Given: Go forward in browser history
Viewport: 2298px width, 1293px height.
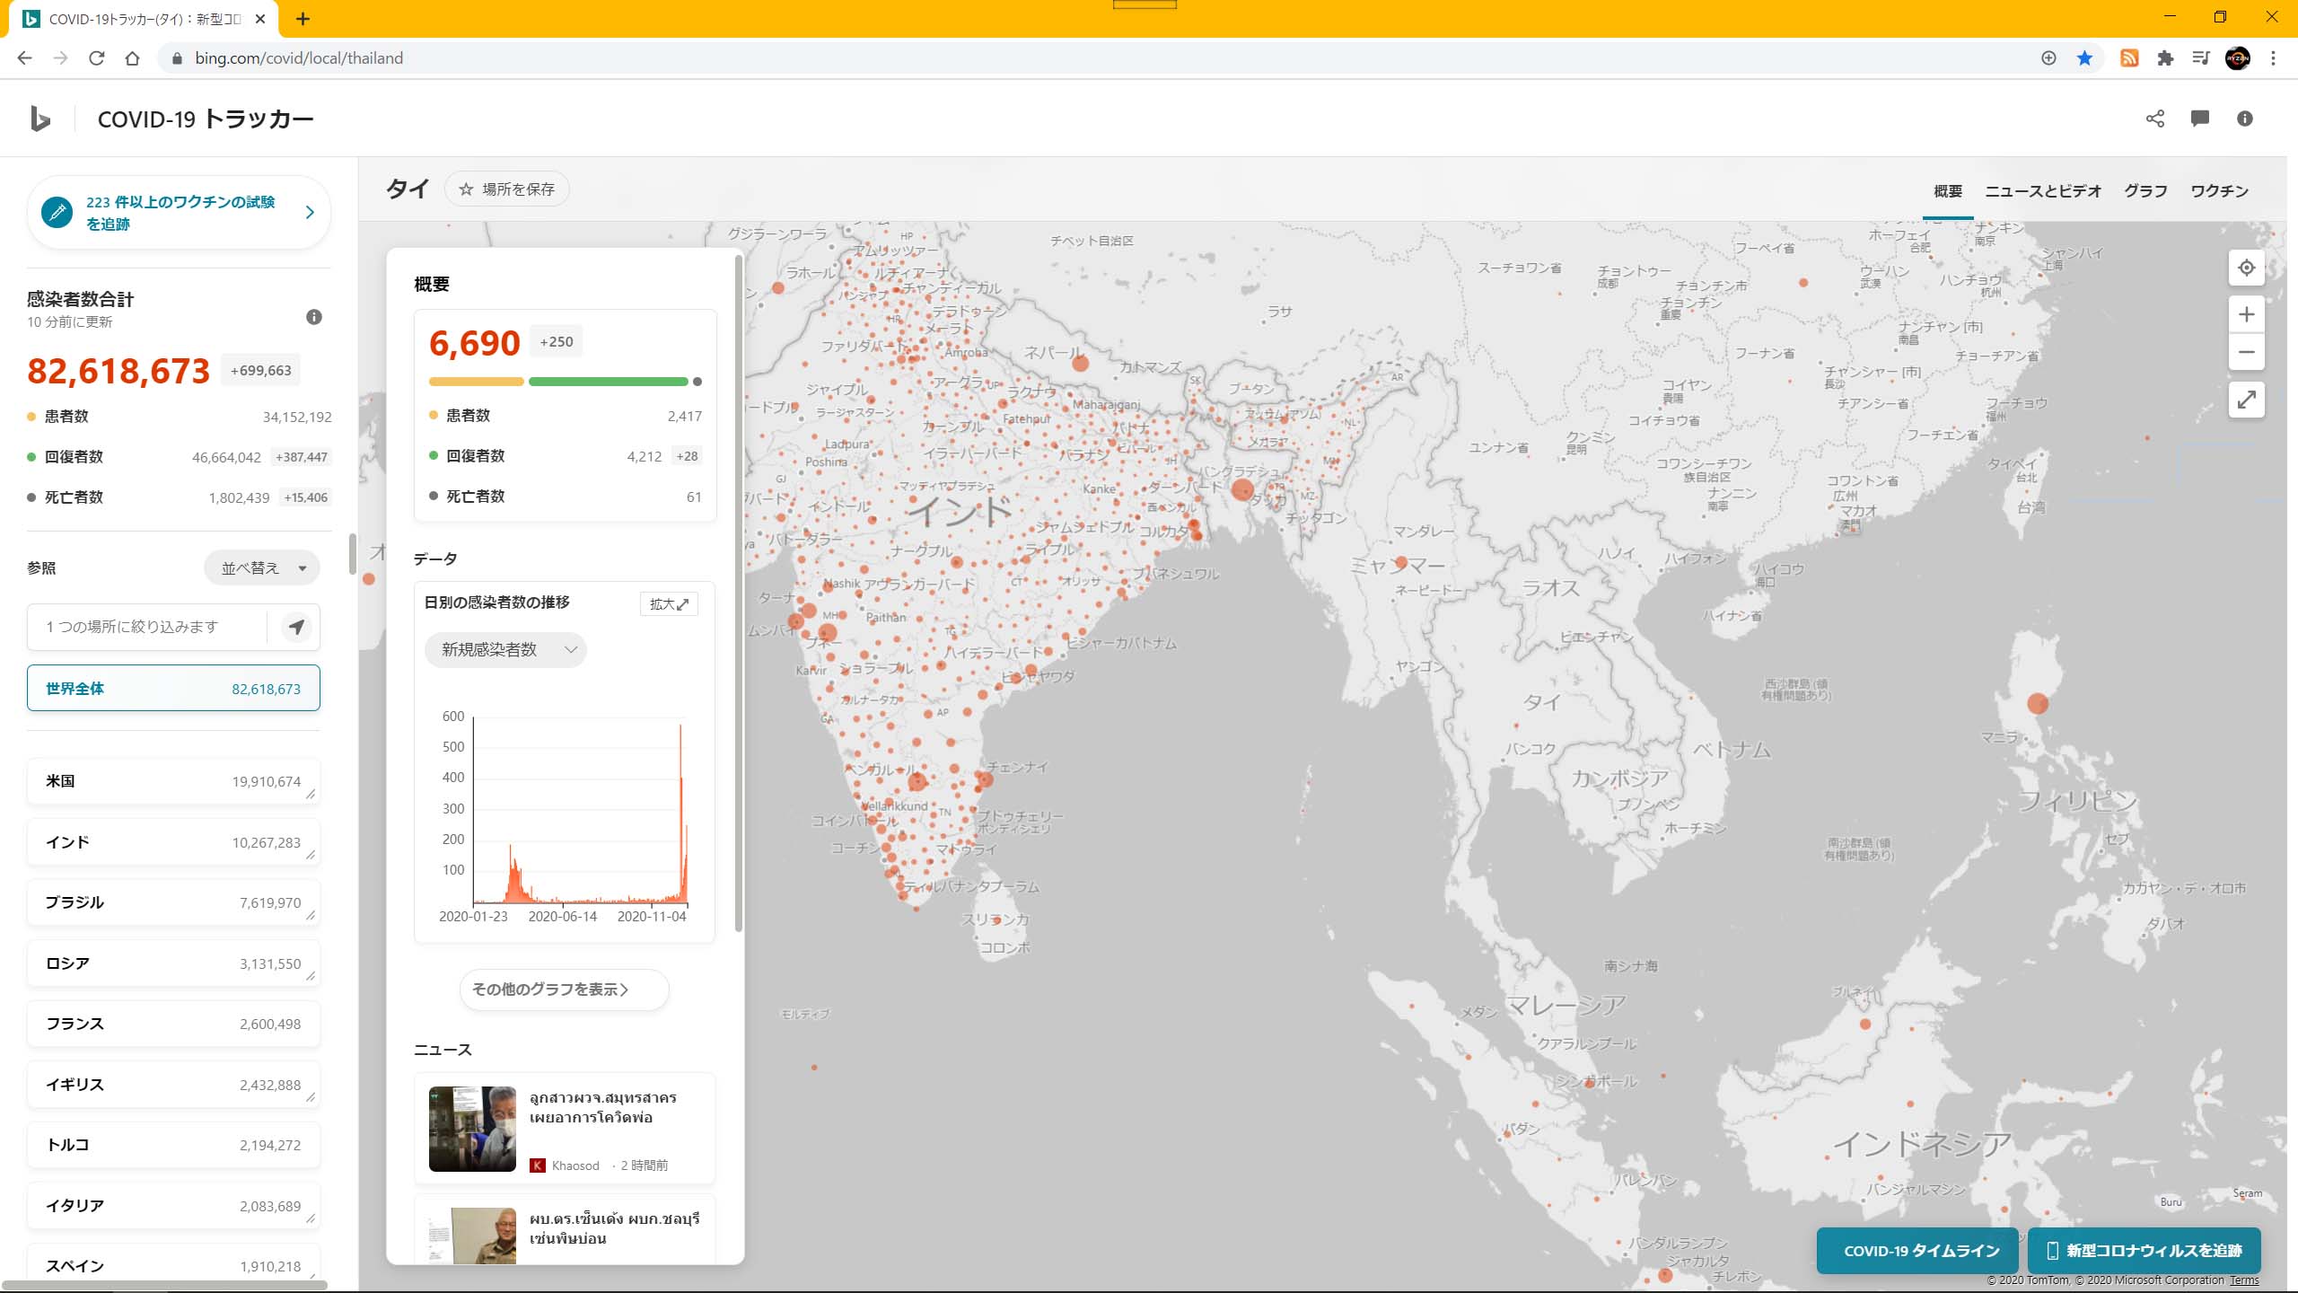Looking at the screenshot, I should 60,58.
